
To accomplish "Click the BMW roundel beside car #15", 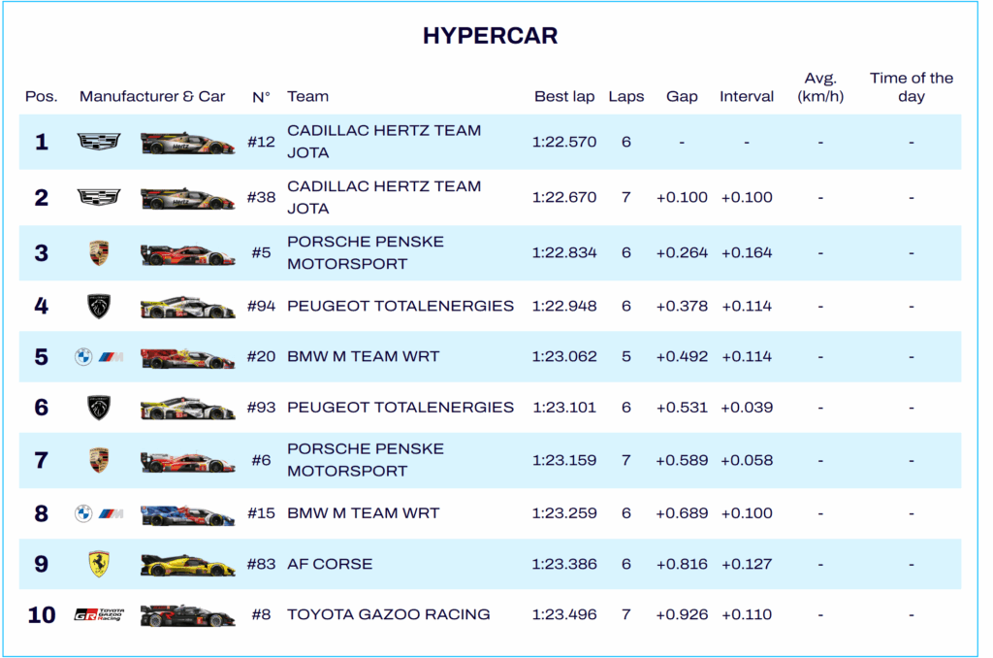I will point(83,513).
